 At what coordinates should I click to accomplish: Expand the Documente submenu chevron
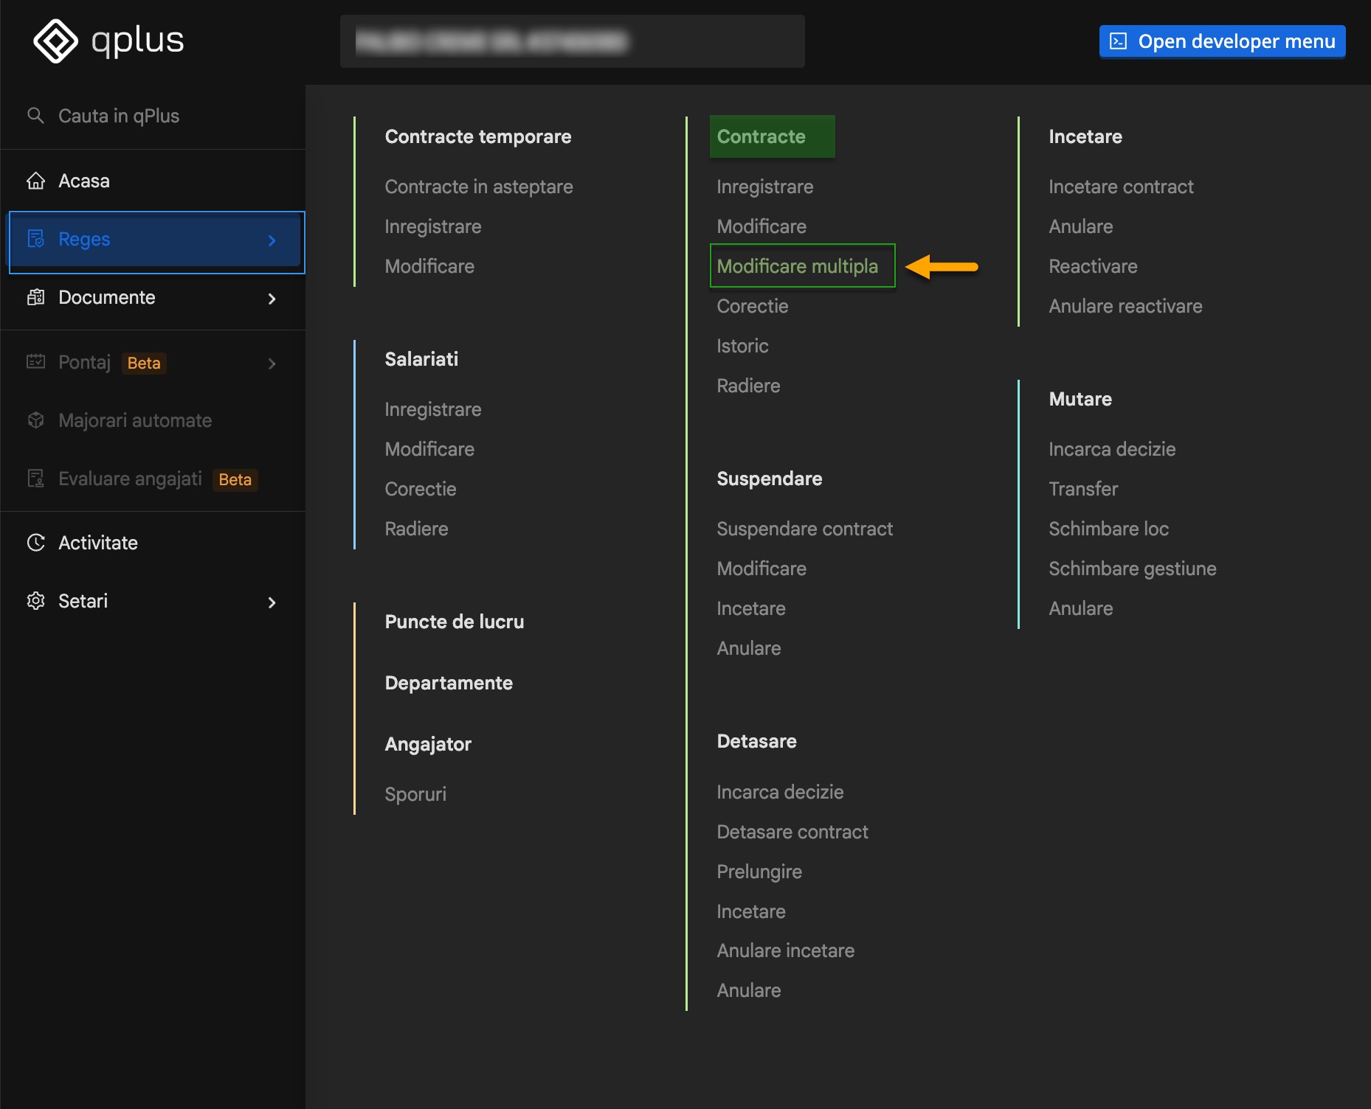[272, 299]
